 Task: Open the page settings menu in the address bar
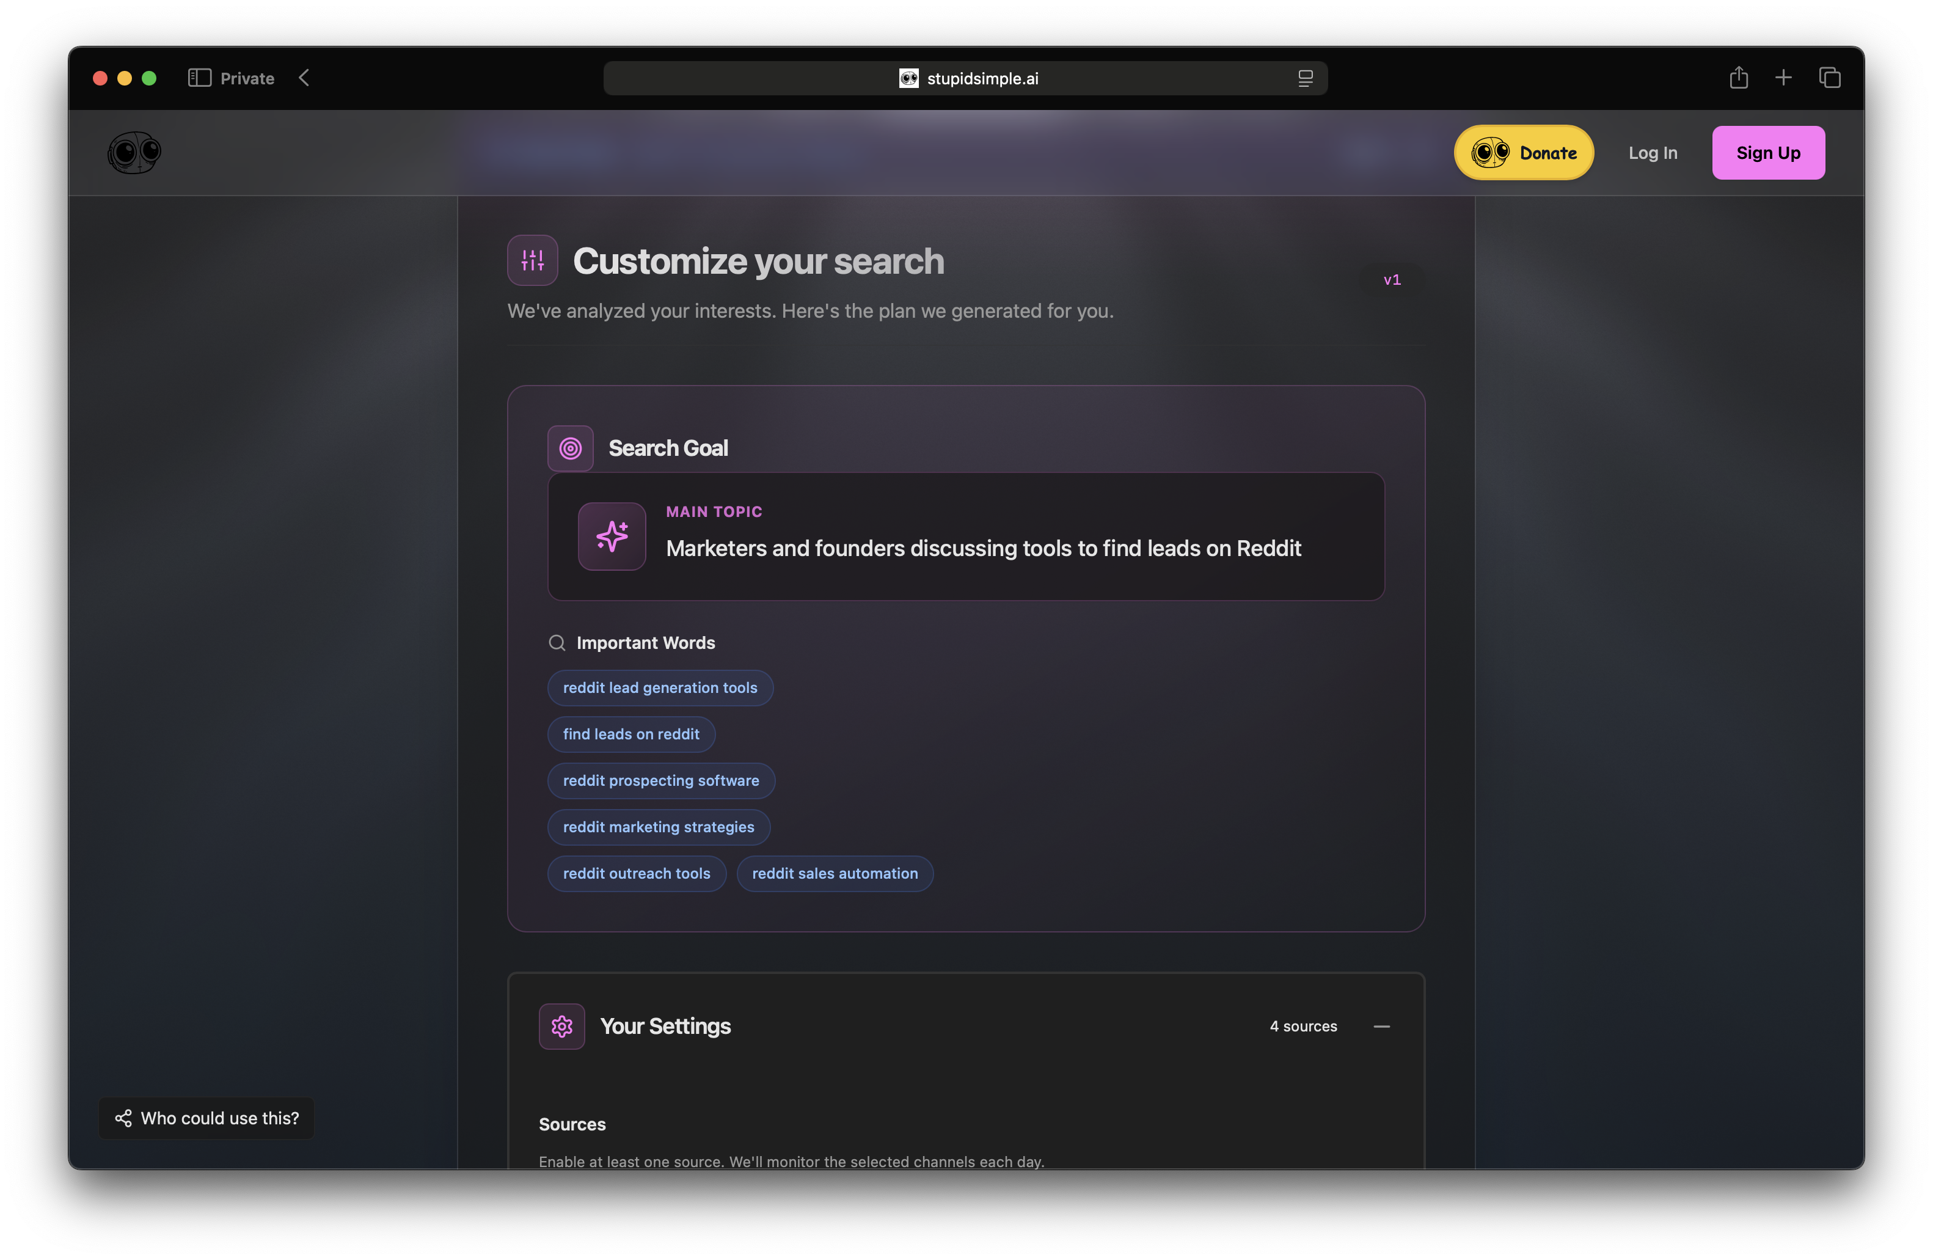(1305, 77)
